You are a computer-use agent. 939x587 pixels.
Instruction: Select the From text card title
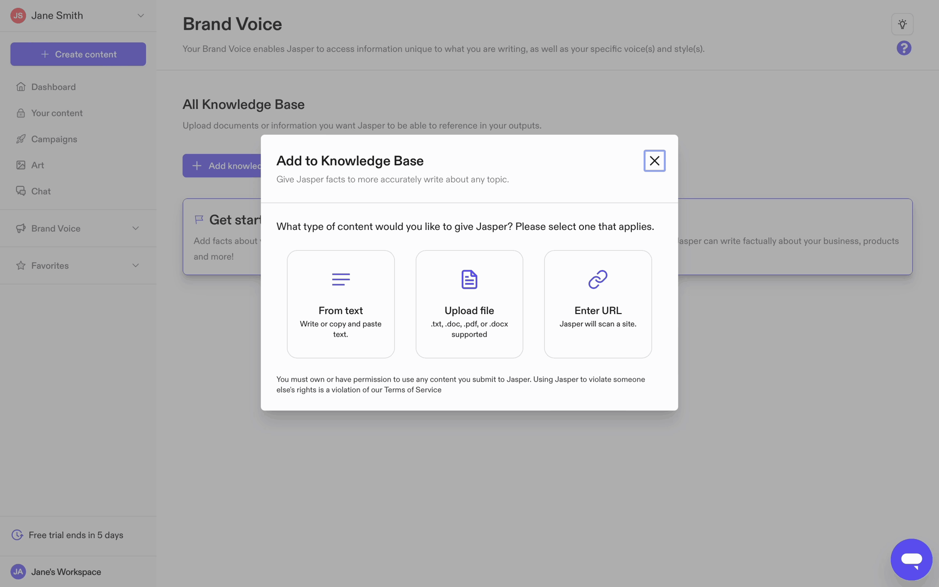point(341,311)
